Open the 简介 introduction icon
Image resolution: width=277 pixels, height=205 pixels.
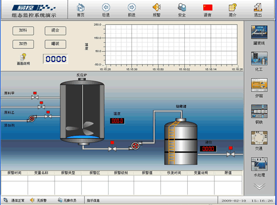click(232, 7)
